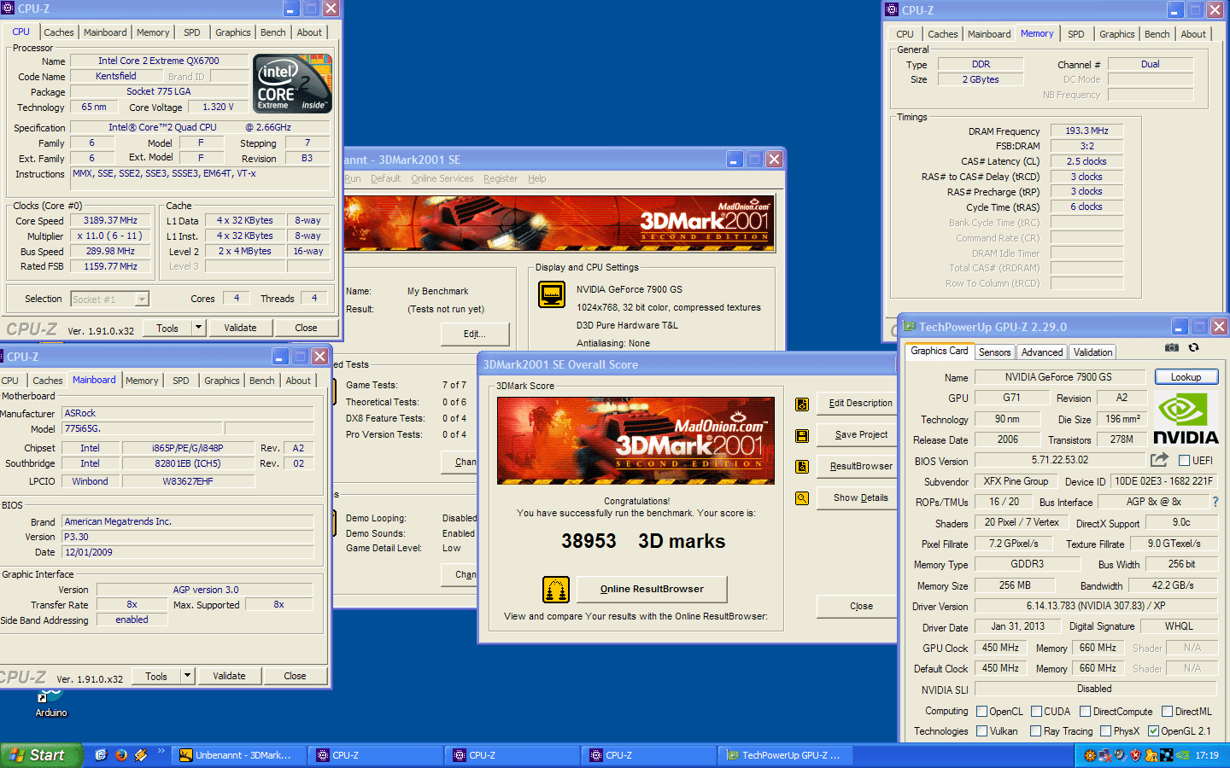The width and height of the screenshot is (1230, 768).
Task: Click the icon beside ResultBrowser button
Action: [802, 467]
